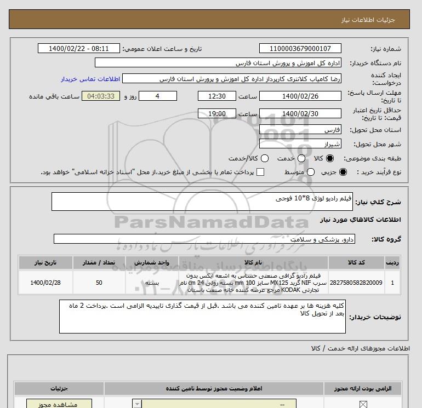Click the الزامی بودن ارائه مجوز header
This screenshot has height=408, width=422.
[362, 388]
